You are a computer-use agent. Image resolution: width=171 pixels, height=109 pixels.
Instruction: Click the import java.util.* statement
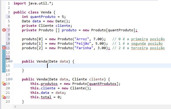[x=33, y=3]
